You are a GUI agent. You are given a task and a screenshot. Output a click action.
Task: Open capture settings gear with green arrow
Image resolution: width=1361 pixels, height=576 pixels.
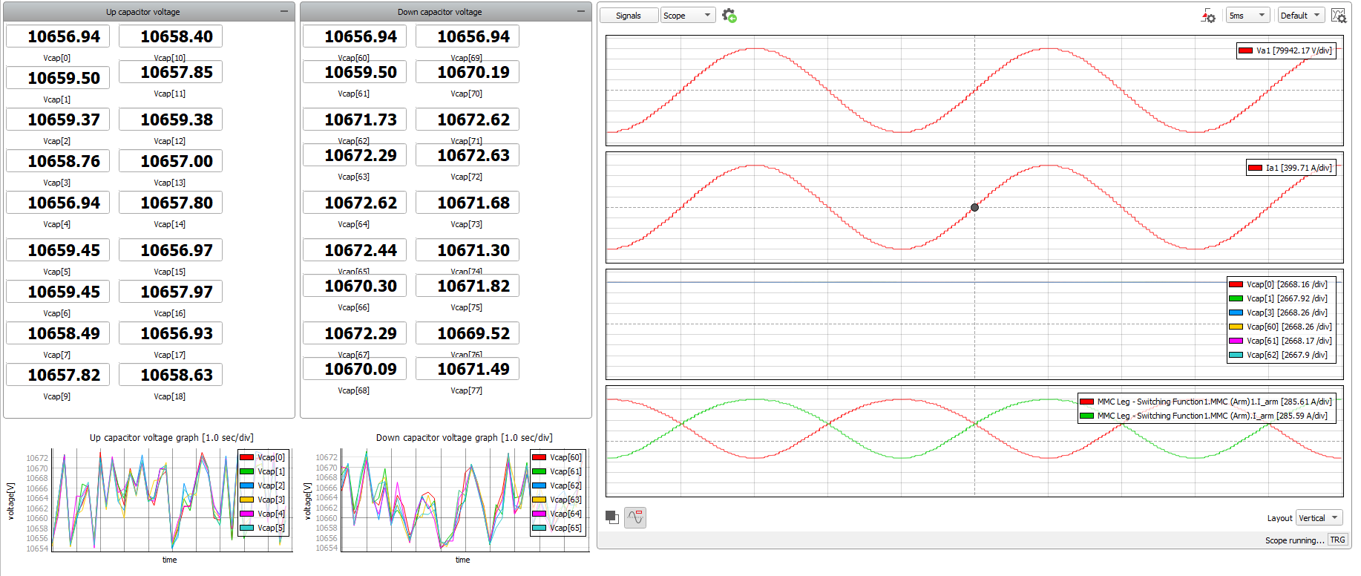coord(729,16)
